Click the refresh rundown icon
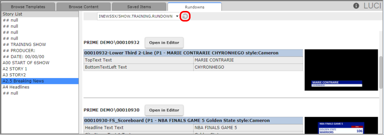Viewport: 384px width, 135px height. pyautogui.click(x=185, y=16)
